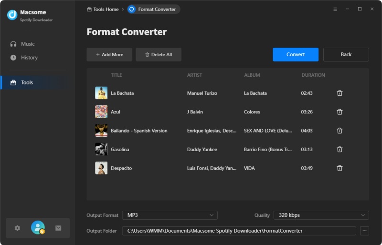Click the Delete All button
The height and width of the screenshot is (245, 382).
pyautogui.click(x=159, y=54)
